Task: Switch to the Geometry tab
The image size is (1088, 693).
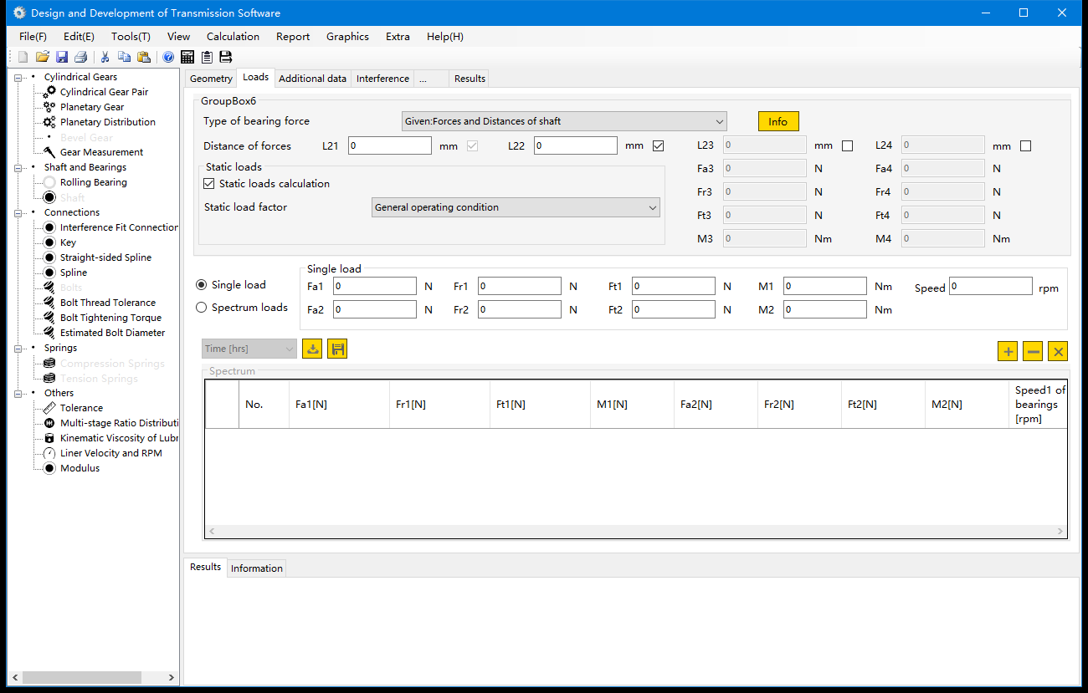Action: coord(211,79)
